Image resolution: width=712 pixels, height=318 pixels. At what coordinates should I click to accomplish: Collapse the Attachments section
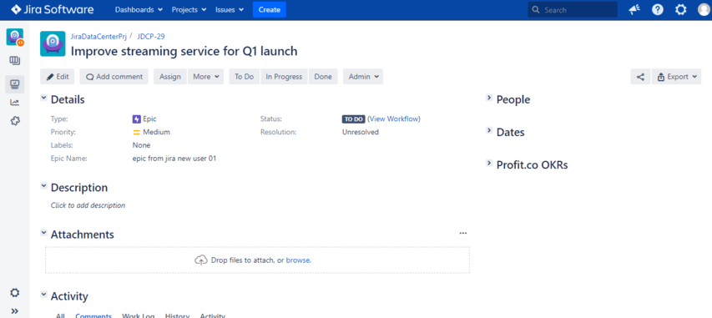pyautogui.click(x=43, y=233)
